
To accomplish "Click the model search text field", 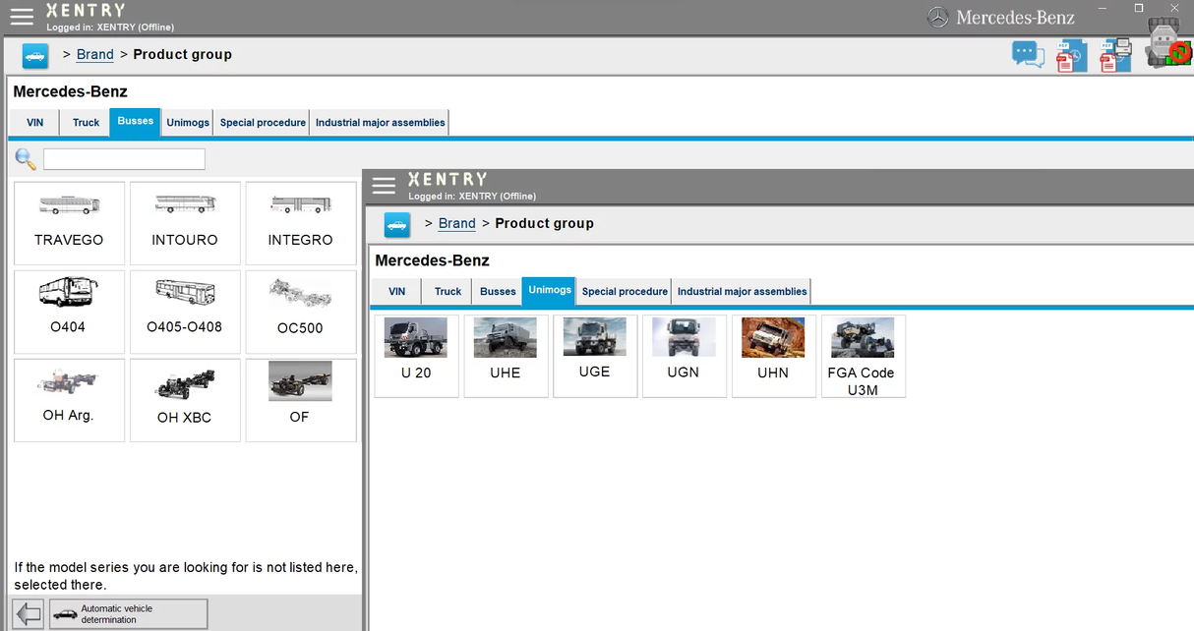I will (x=124, y=159).
